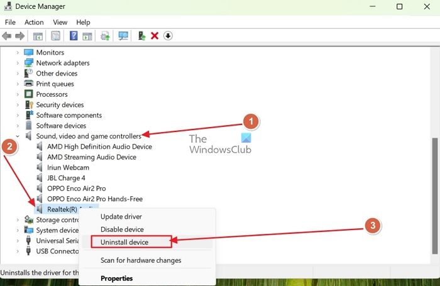
Task: Click the Software devices icon
Action: pyautogui.click(x=29, y=126)
